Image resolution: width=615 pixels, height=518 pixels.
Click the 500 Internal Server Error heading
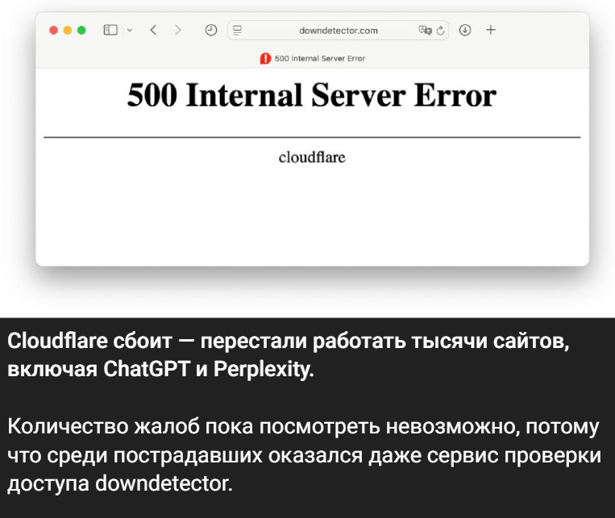[312, 95]
